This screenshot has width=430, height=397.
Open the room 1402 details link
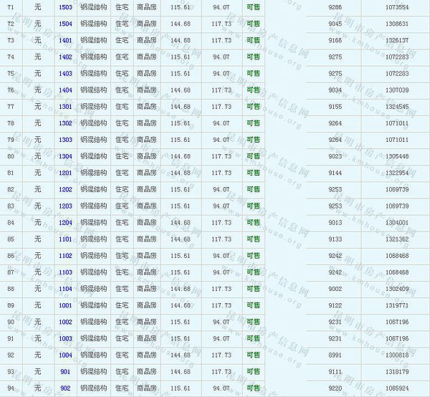click(65, 57)
